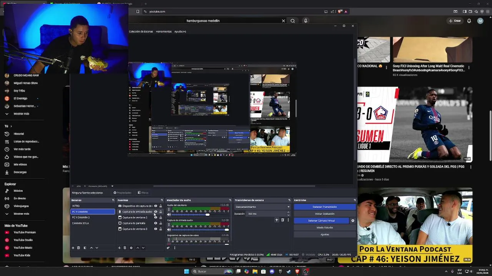Click YouTube Crear button

455,21
